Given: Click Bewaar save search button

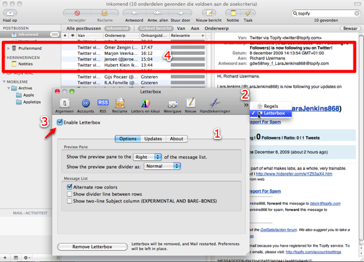Looking at the screenshot, I should pos(350,28).
